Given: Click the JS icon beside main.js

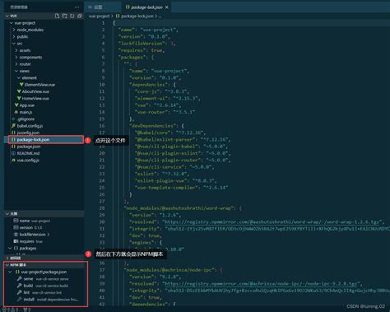Looking at the screenshot, I should [16, 112].
